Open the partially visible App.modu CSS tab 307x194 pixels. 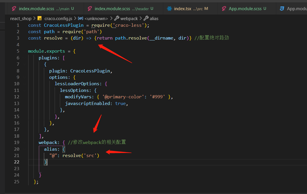click(x=292, y=9)
